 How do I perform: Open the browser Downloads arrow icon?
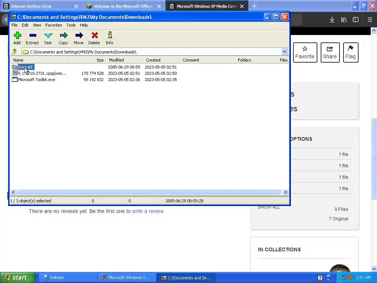click(x=332, y=20)
